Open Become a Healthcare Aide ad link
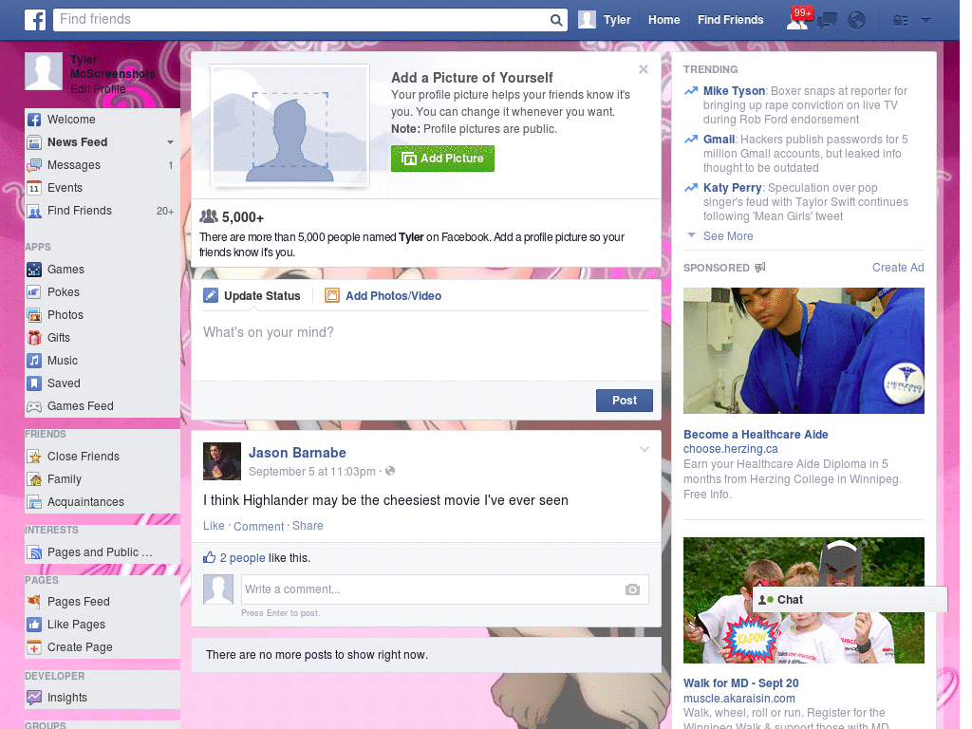Viewport: 972px width, 729px height. coord(756,435)
